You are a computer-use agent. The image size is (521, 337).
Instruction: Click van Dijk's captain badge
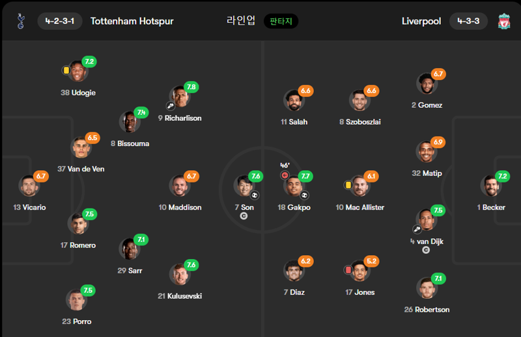(x=426, y=250)
